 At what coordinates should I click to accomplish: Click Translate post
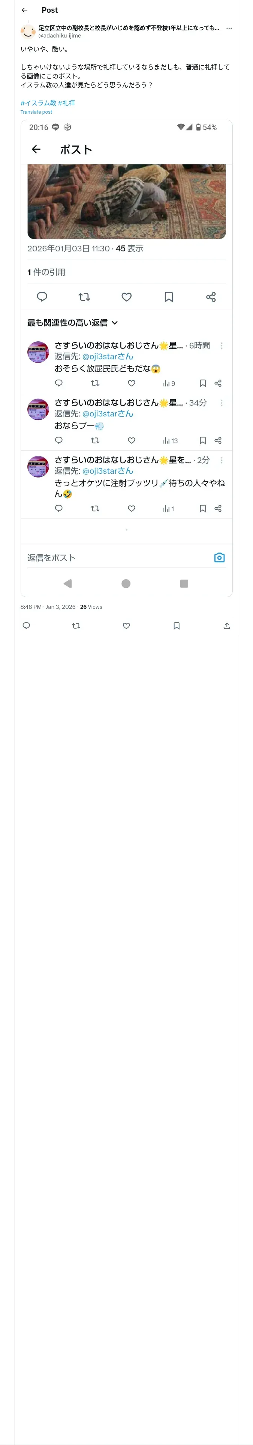point(36,112)
